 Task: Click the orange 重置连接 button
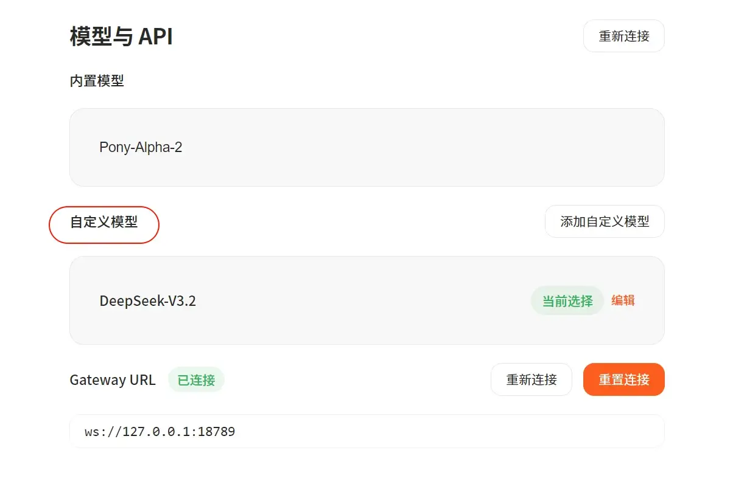(x=623, y=379)
